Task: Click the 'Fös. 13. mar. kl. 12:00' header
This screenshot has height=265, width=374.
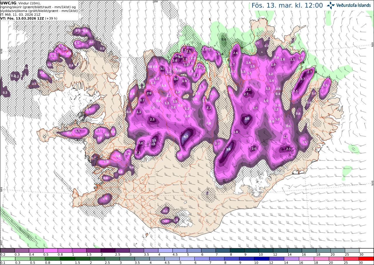Action: (287, 6)
